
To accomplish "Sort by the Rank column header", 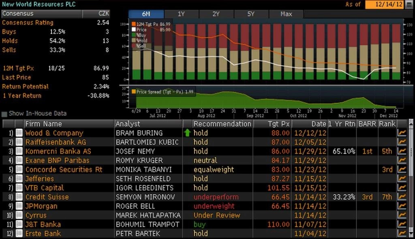I will click(387, 124).
